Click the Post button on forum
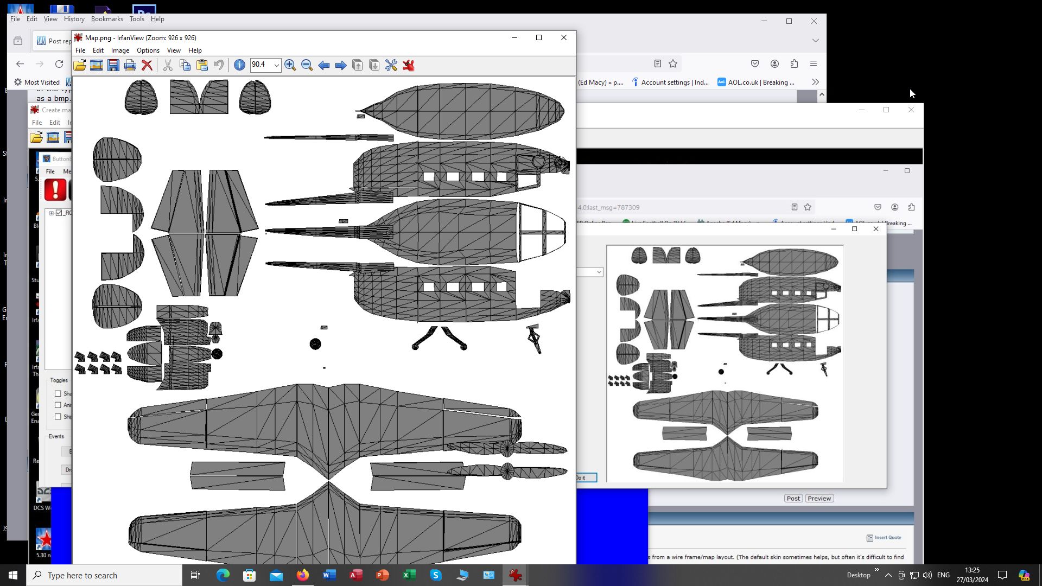1042x586 pixels. (793, 498)
